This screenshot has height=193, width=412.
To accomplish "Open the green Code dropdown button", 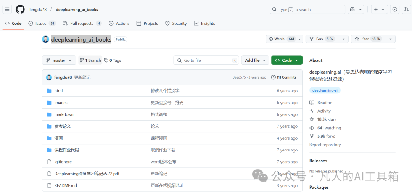I will [x=286, y=60].
